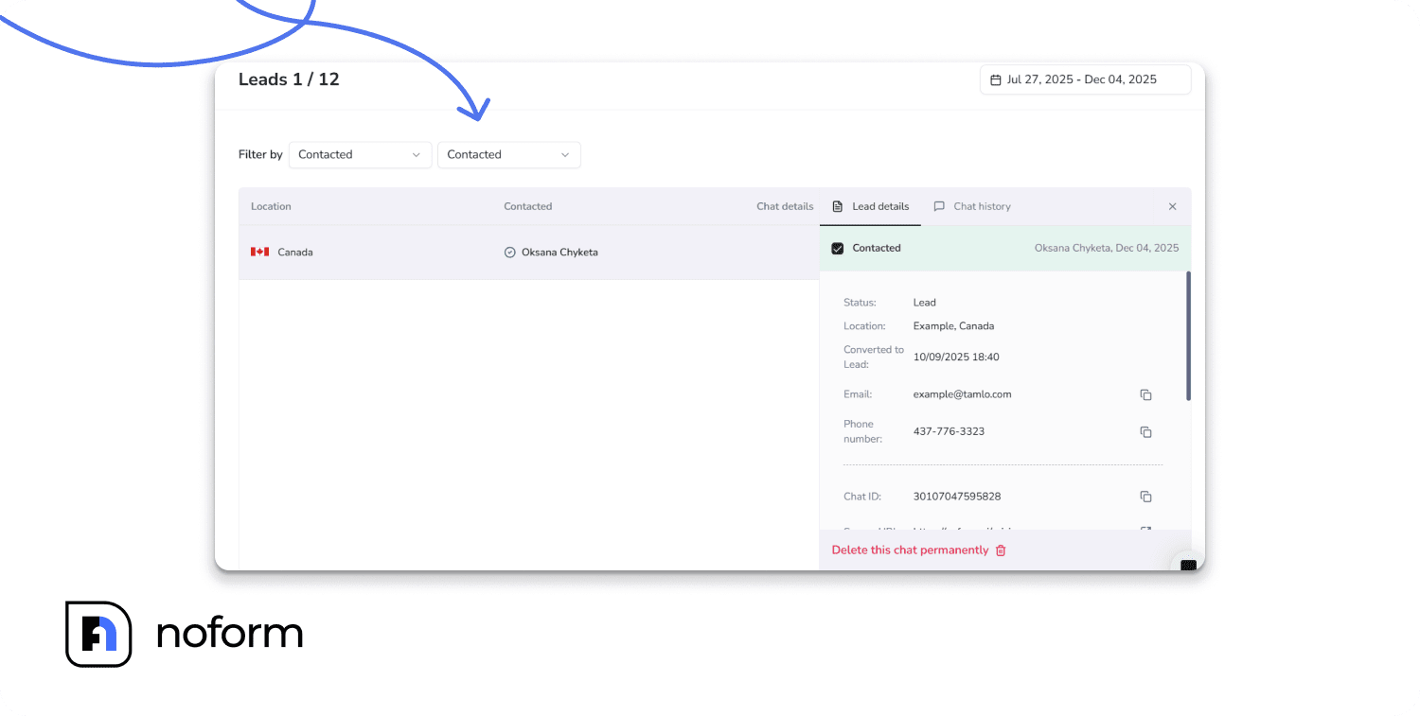Expand second Contacted filter dropdown

click(x=508, y=155)
